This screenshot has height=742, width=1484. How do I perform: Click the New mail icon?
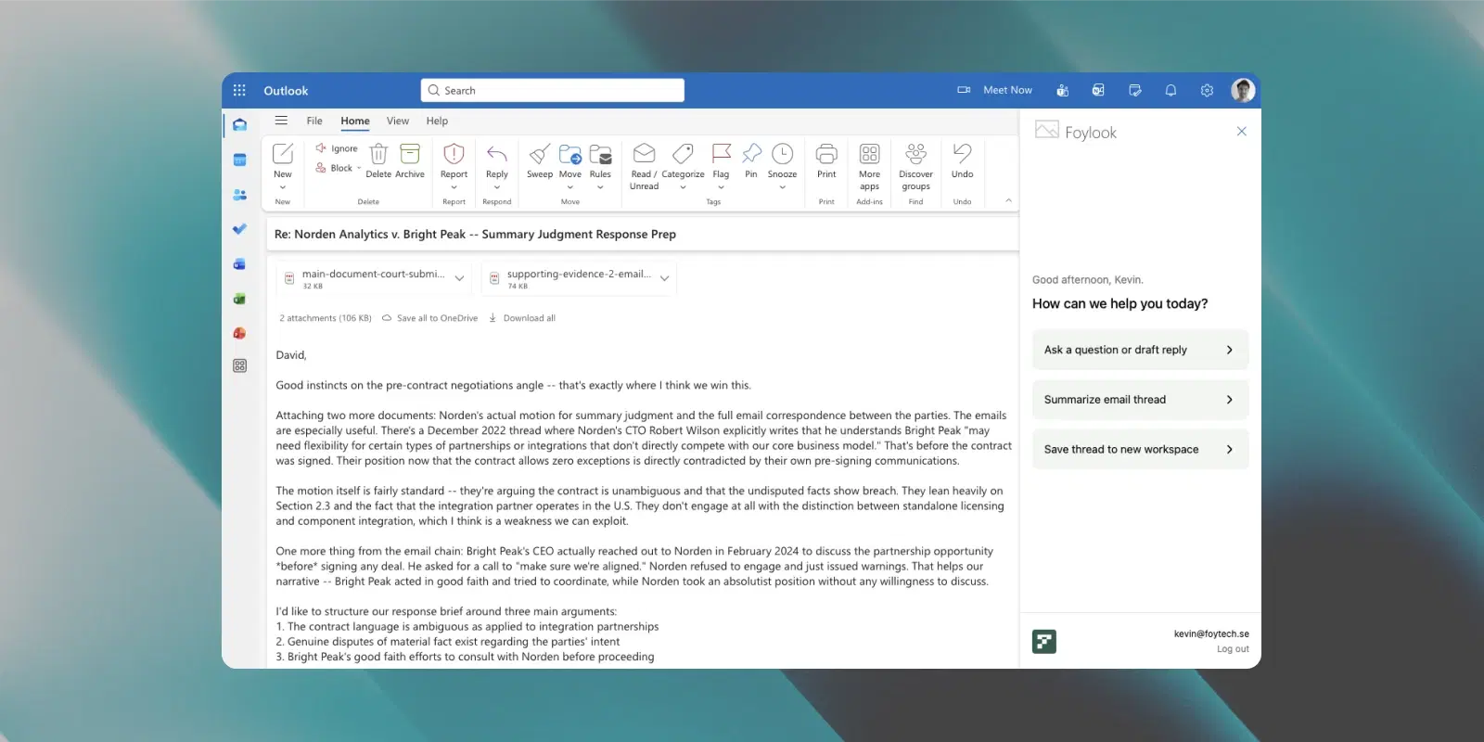[283, 153]
